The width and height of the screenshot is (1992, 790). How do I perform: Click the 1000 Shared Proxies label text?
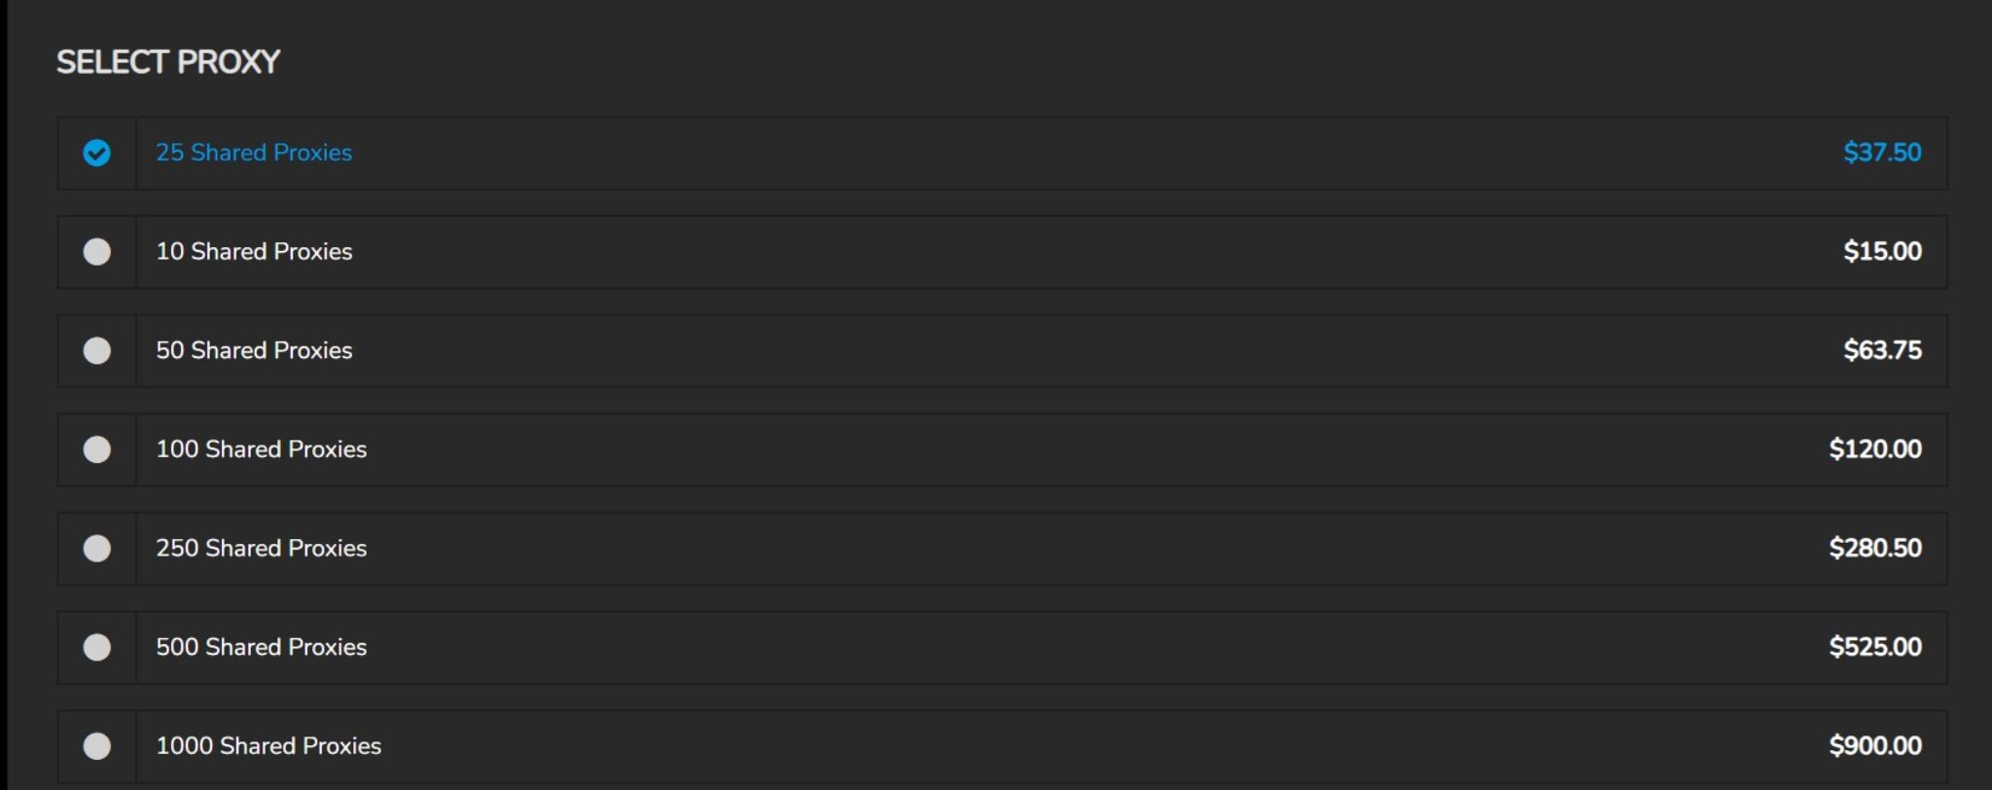pyautogui.click(x=268, y=746)
